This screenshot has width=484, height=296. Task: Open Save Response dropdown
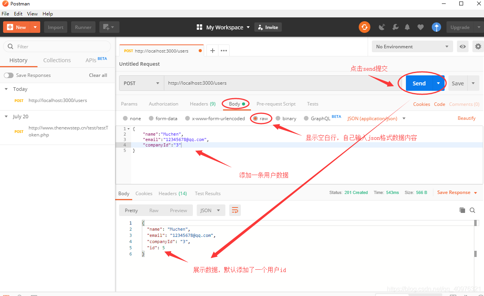pyautogui.click(x=457, y=192)
